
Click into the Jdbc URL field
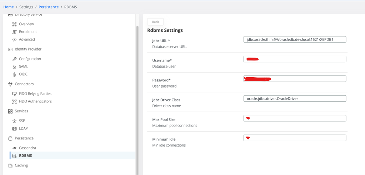pos(295,39)
